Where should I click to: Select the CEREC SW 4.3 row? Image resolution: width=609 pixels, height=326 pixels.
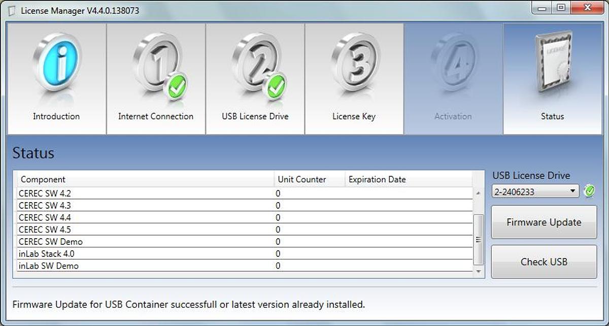(x=245, y=206)
